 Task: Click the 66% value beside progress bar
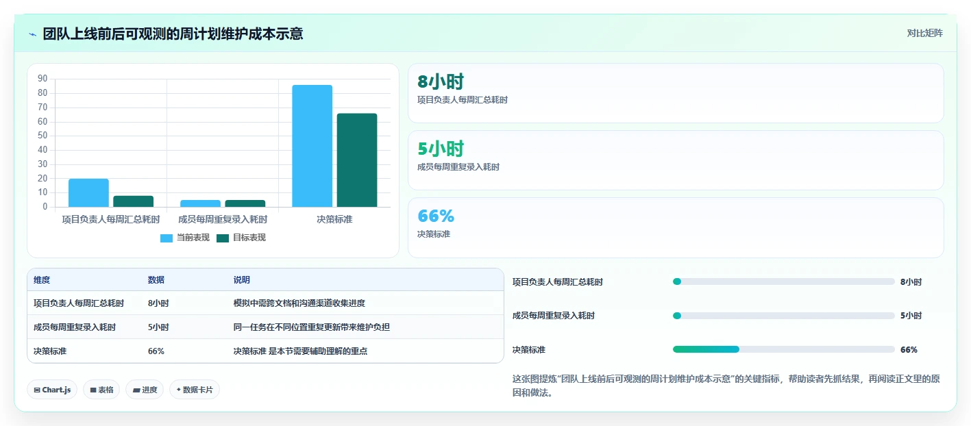point(909,349)
